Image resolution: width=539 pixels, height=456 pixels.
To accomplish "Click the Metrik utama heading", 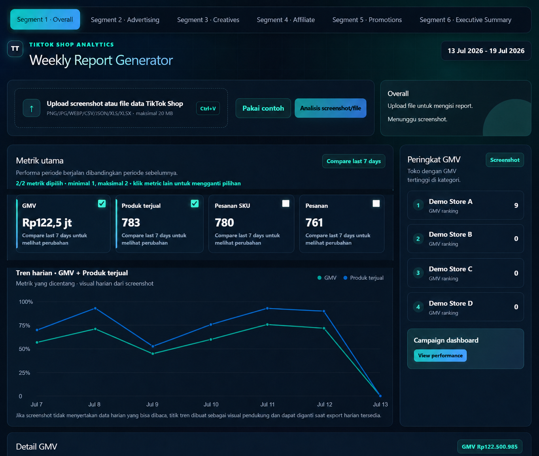I will tap(40, 160).
